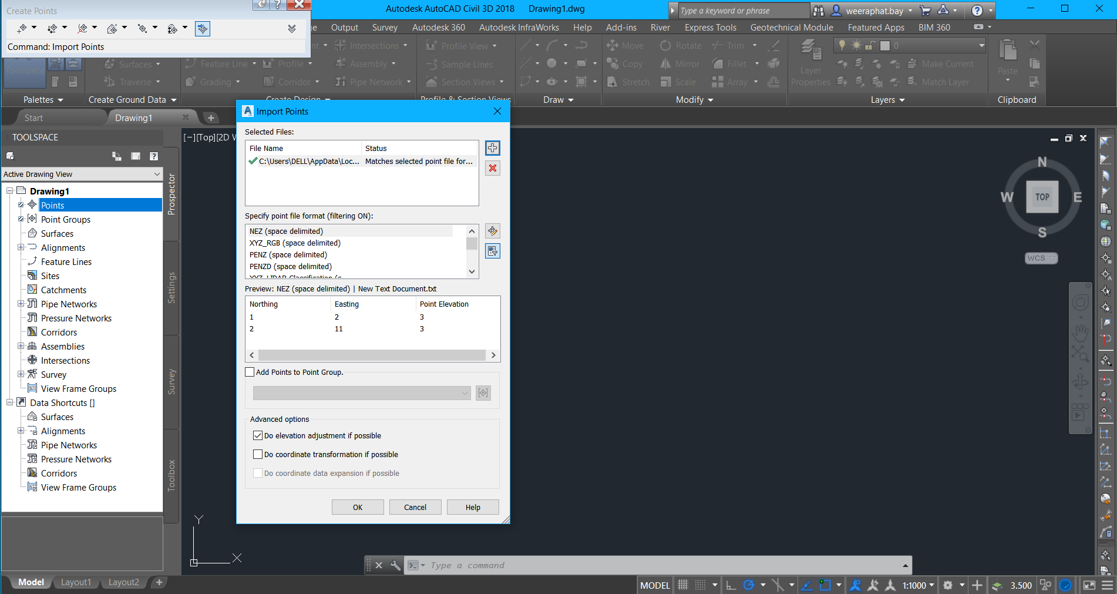
Task: Add a new point file in Import Points dialog
Action: (x=492, y=148)
